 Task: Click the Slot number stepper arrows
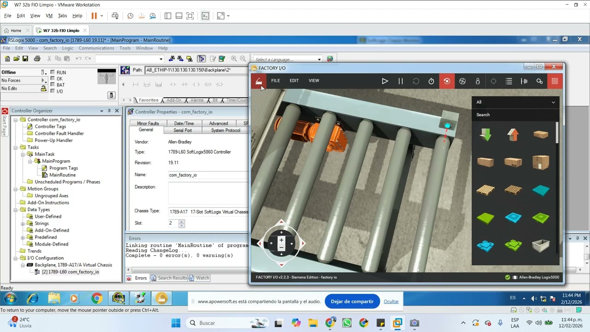(x=182, y=223)
